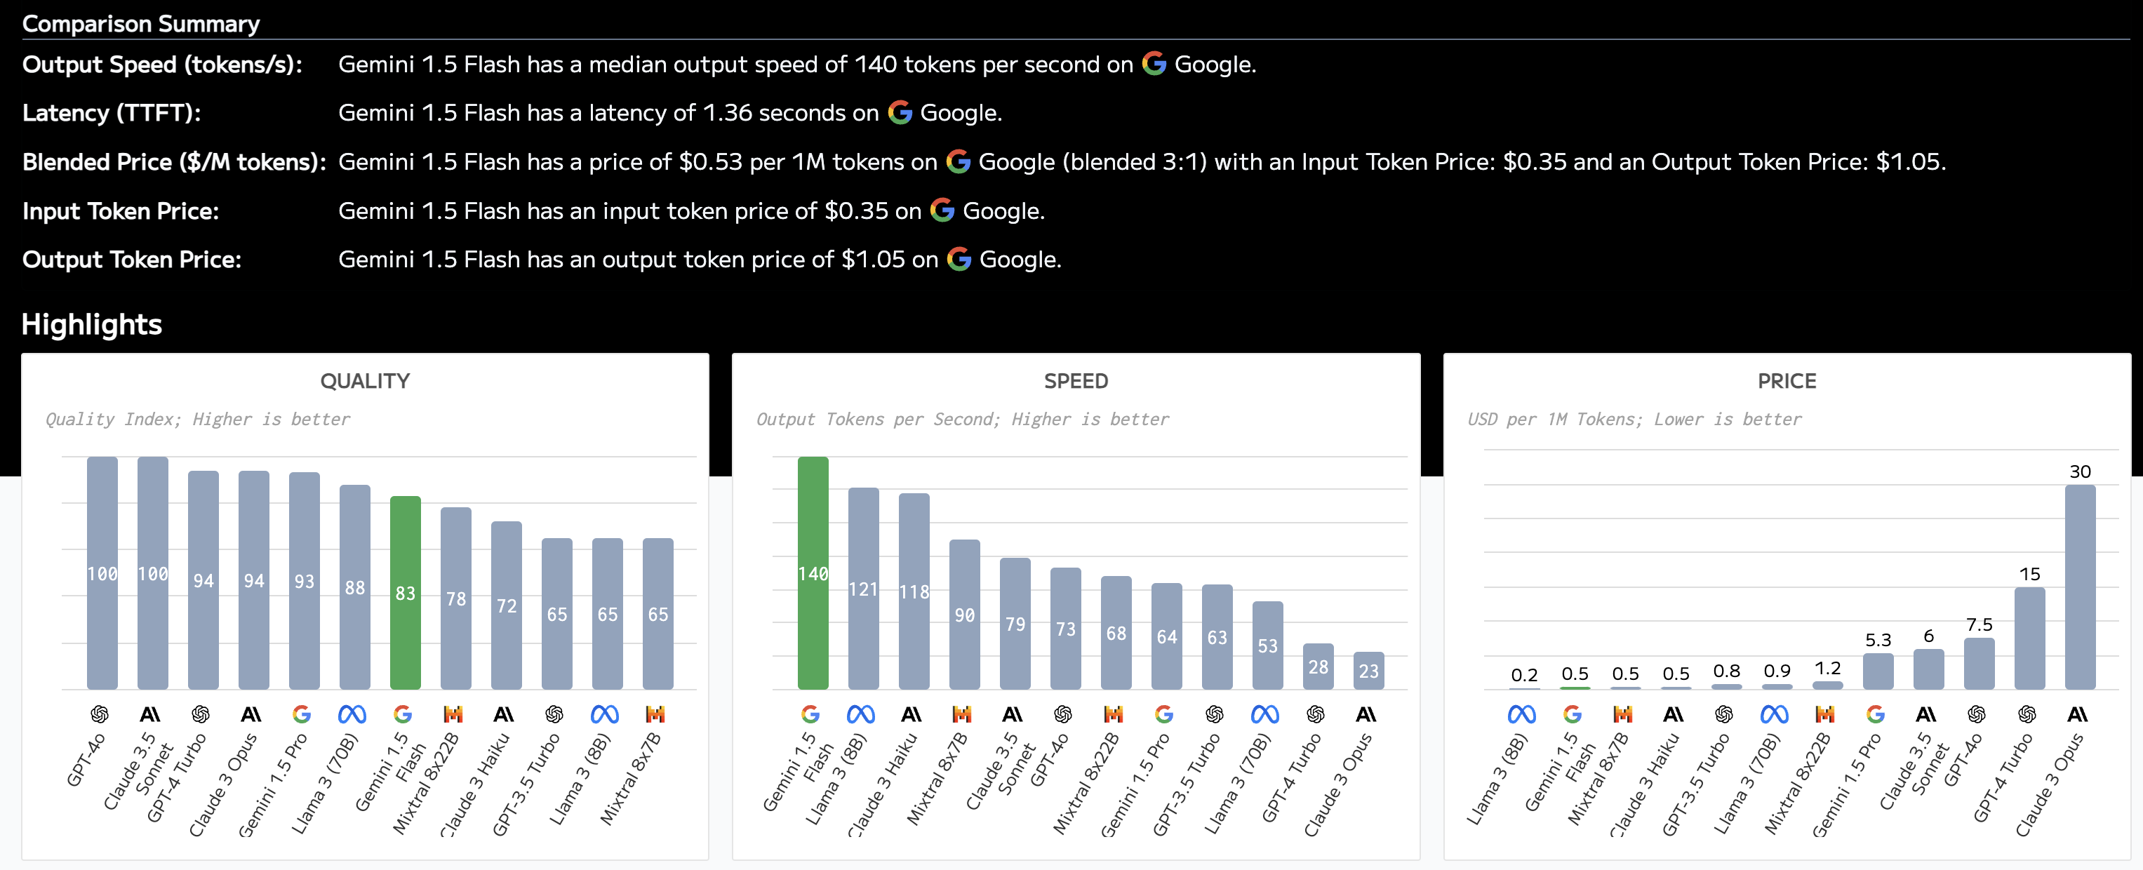This screenshot has width=2143, height=870.
Task: Click Anthropic logo under Claude 3 Opus in Speed chart
Action: pos(1366,714)
